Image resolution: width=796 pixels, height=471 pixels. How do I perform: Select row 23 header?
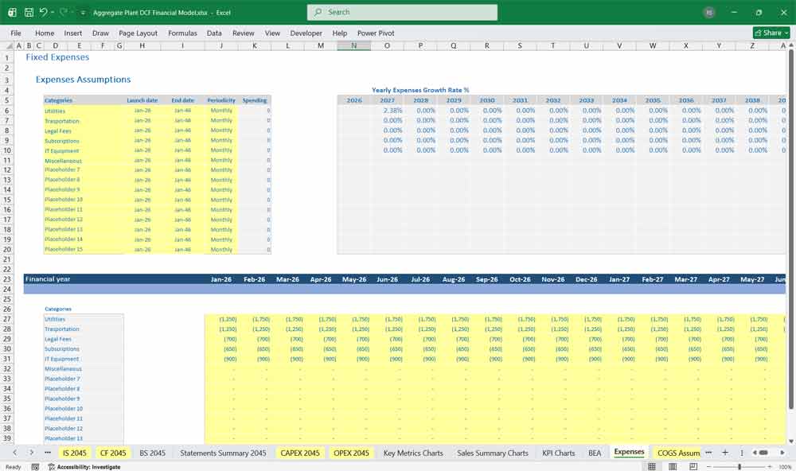click(7, 279)
